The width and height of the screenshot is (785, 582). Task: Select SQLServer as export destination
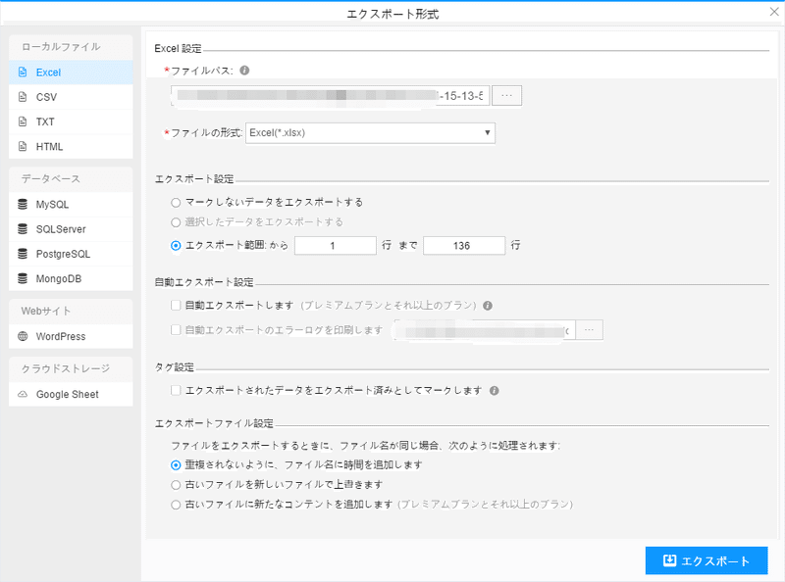[x=61, y=229]
